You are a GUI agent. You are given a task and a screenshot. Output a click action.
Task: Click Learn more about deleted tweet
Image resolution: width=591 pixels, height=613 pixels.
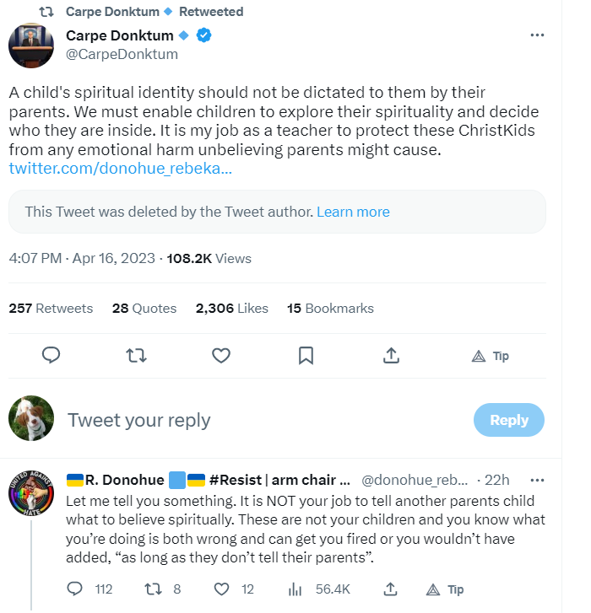pos(353,212)
